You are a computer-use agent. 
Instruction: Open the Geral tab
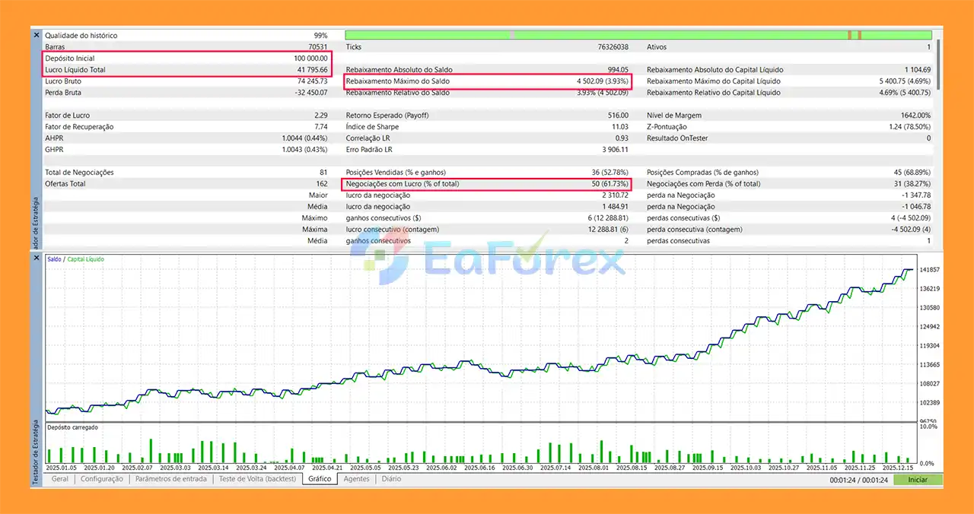[59, 479]
